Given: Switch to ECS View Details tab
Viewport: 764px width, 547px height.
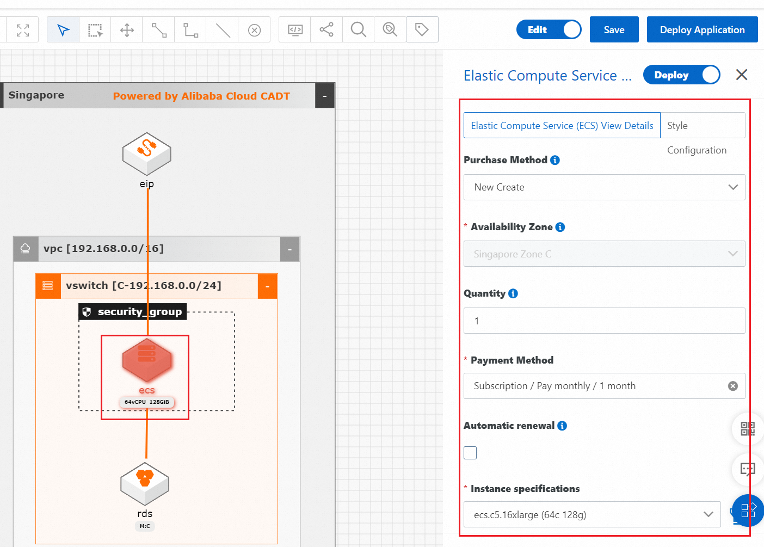Looking at the screenshot, I should (x=562, y=126).
